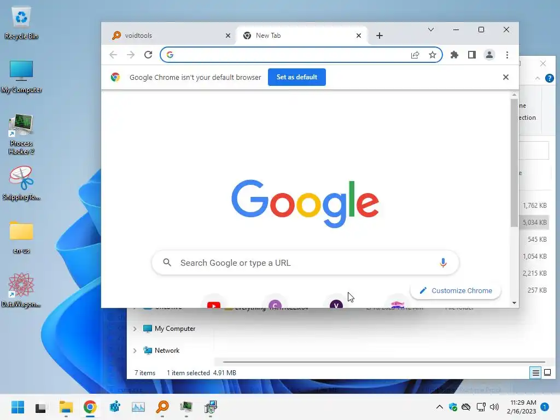
Task: Open volume control in system tray
Action: [494, 407]
